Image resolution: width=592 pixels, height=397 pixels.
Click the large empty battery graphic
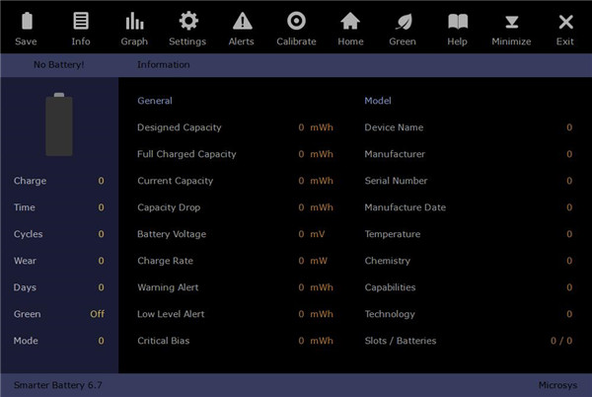[x=59, y=124]
